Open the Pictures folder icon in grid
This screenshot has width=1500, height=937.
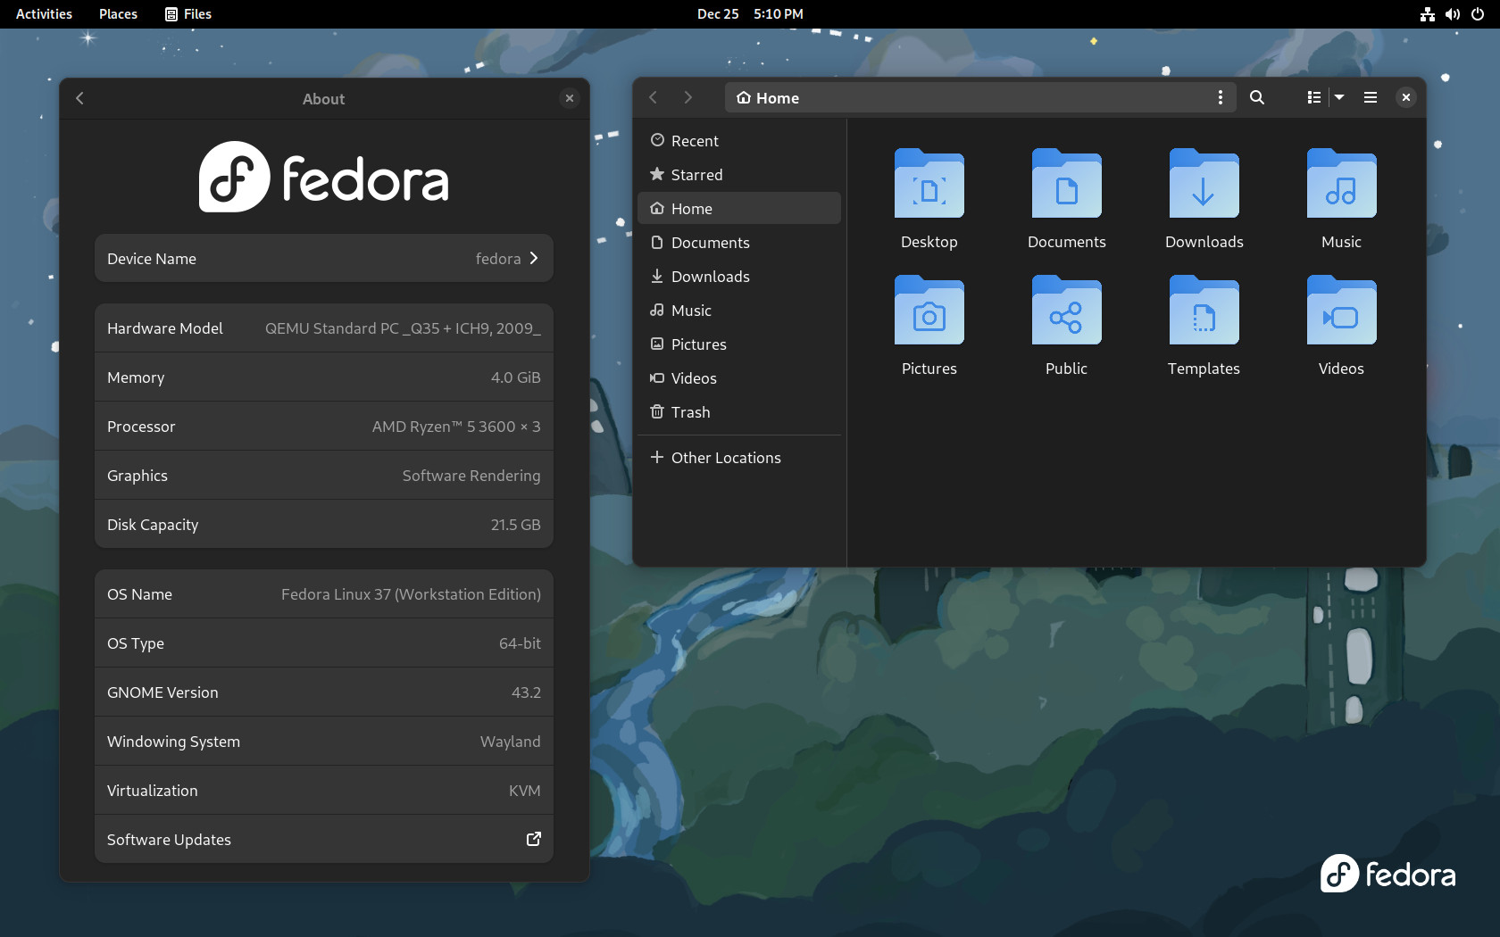click(x=929, y=311)
